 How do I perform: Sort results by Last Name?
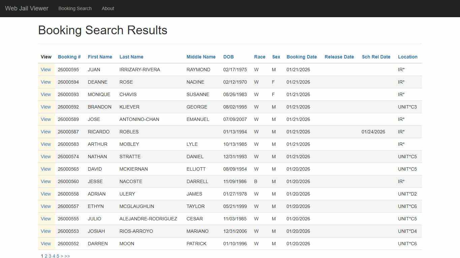coord(131,57)
